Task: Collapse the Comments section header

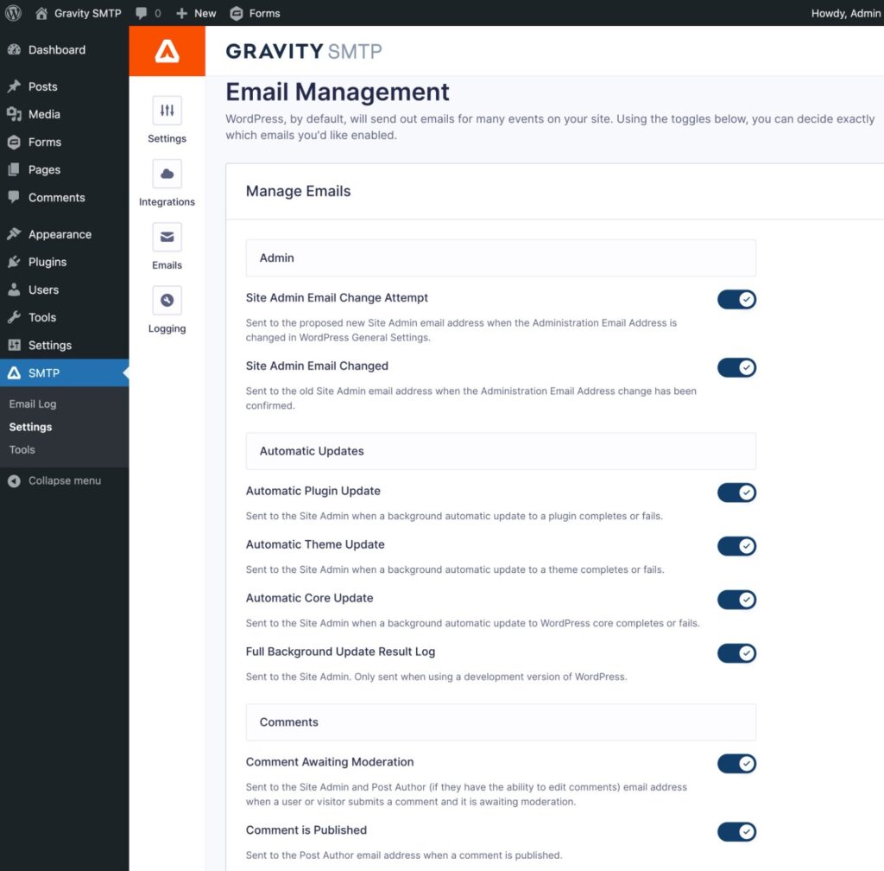Action: pos(501,722)
